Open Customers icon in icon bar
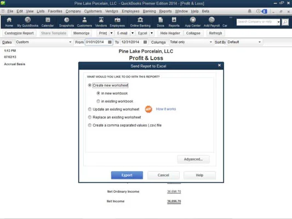Screen dimensions: 292x219 coord(84,22)
